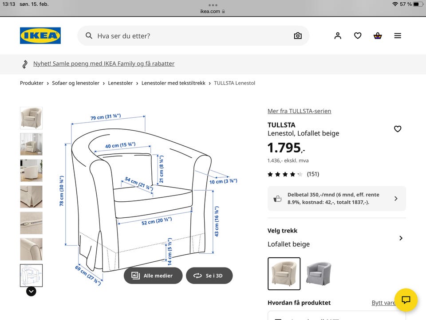Open the star rating reviews (151)
Viewport: 426px width, 320px height.
(x=293, y=174)
